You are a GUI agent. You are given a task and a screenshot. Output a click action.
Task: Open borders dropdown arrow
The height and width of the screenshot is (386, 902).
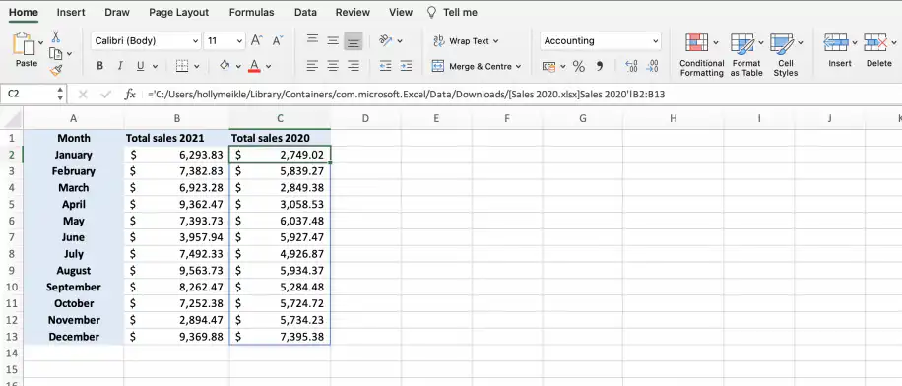click(x=196, y=67)
